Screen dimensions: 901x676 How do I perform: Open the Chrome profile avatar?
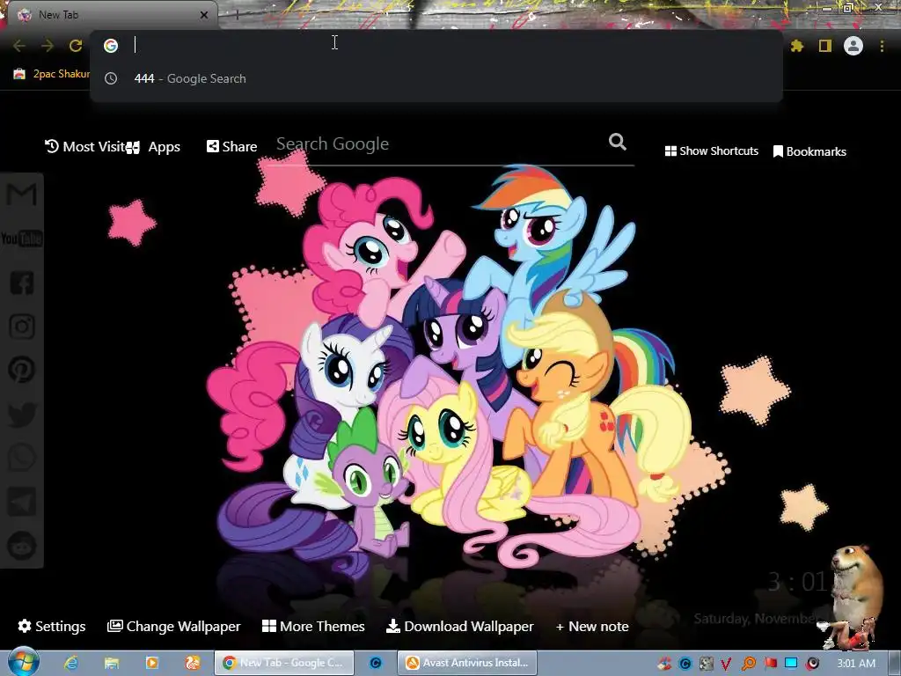(x=853, y=46)
